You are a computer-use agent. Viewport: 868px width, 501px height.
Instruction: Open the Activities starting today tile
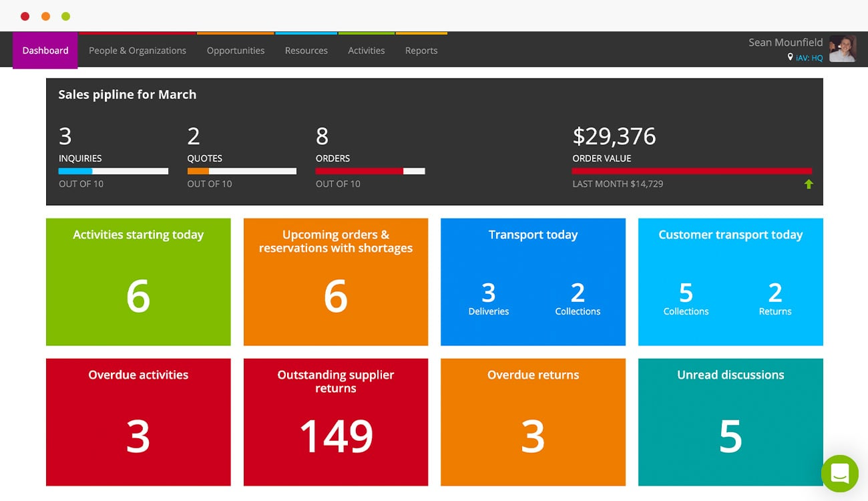pyautogui.click(x=138, y=282)
